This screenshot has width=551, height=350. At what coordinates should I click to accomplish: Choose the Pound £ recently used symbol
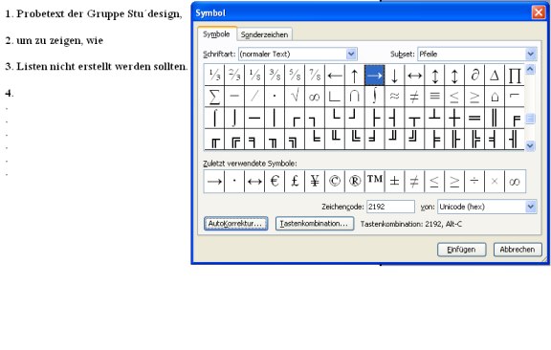tap(295, 182)
